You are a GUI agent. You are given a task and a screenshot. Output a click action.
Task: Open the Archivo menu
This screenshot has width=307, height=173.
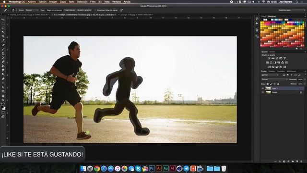click(32, 2)
